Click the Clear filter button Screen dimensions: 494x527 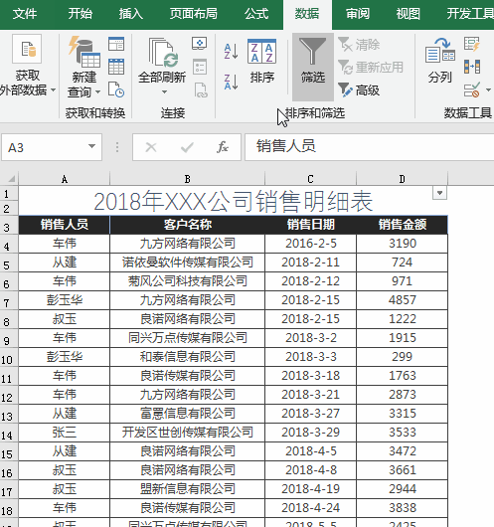(359, 45)
